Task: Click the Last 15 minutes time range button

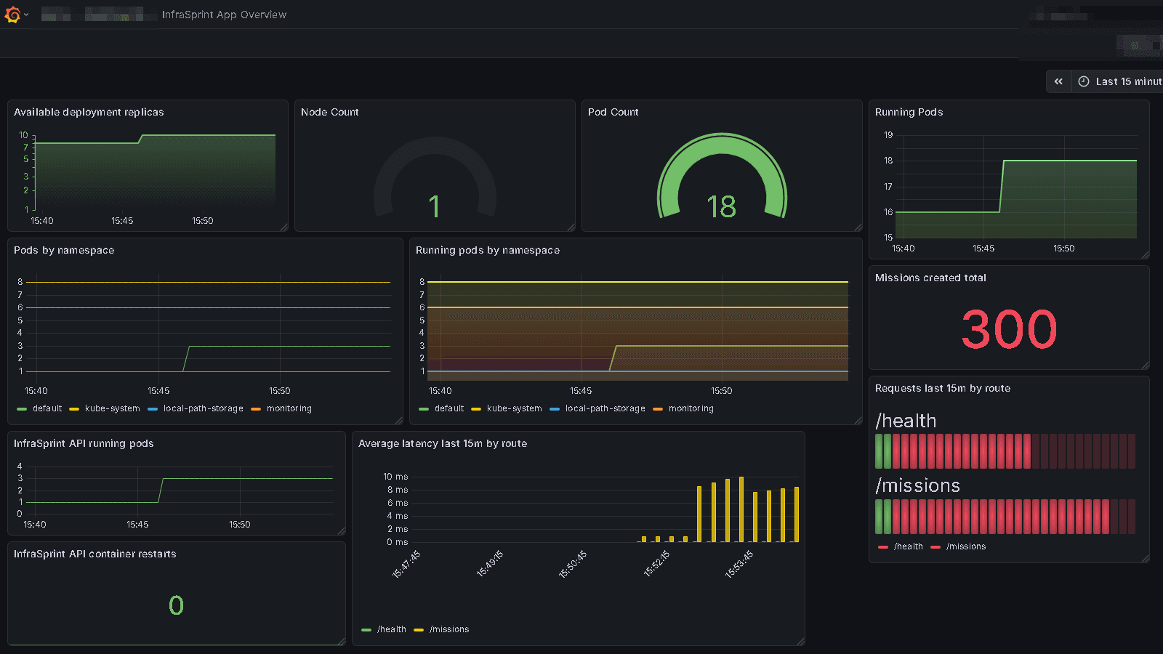Action: 1122,81
